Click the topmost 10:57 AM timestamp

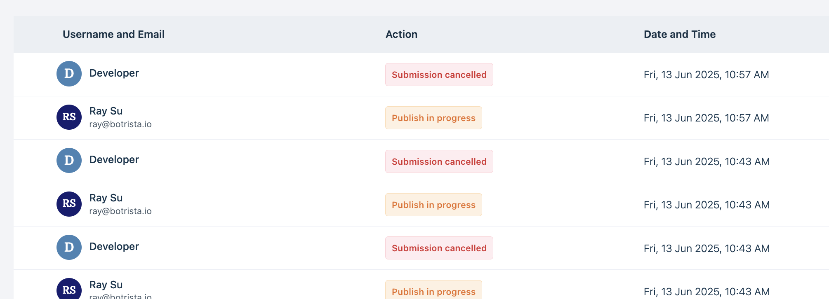(x=707, y=75)
